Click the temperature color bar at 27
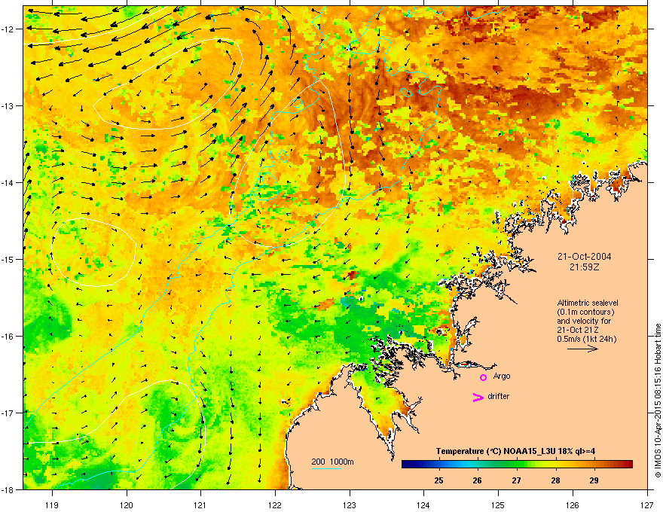663x512 pixels. (x=517, y=465)
